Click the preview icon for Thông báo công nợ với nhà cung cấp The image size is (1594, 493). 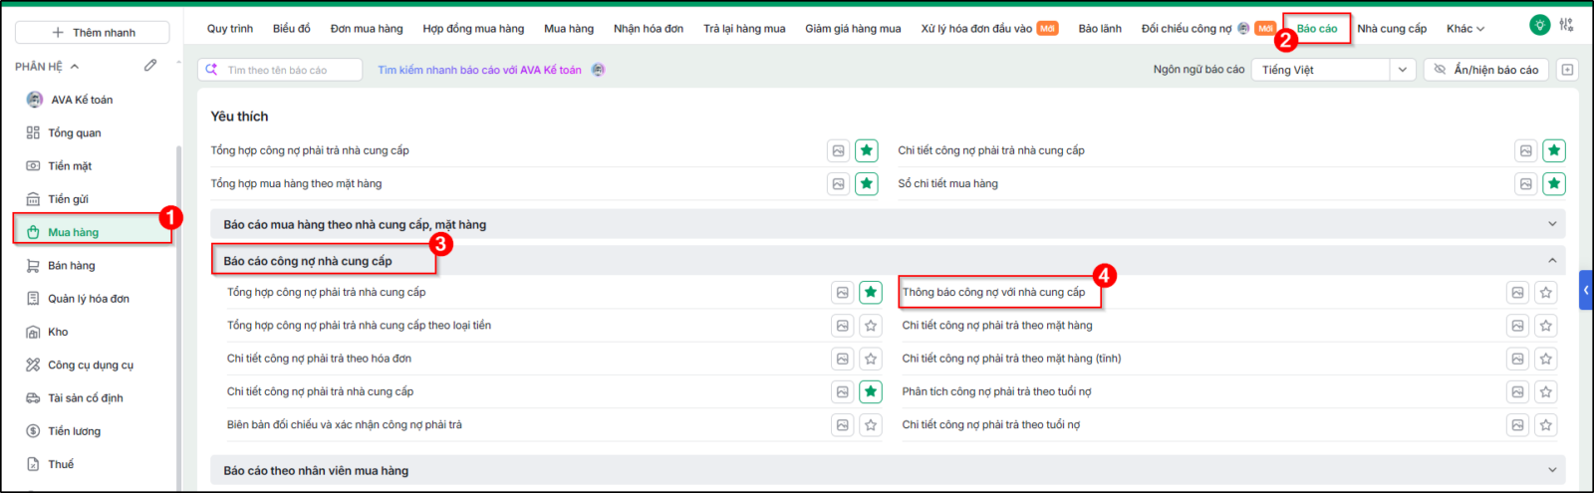pyautogui.click(x=1517, y=293)
